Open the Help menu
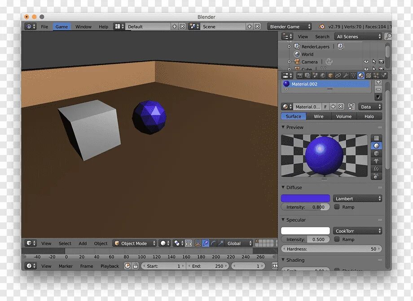 104,27
